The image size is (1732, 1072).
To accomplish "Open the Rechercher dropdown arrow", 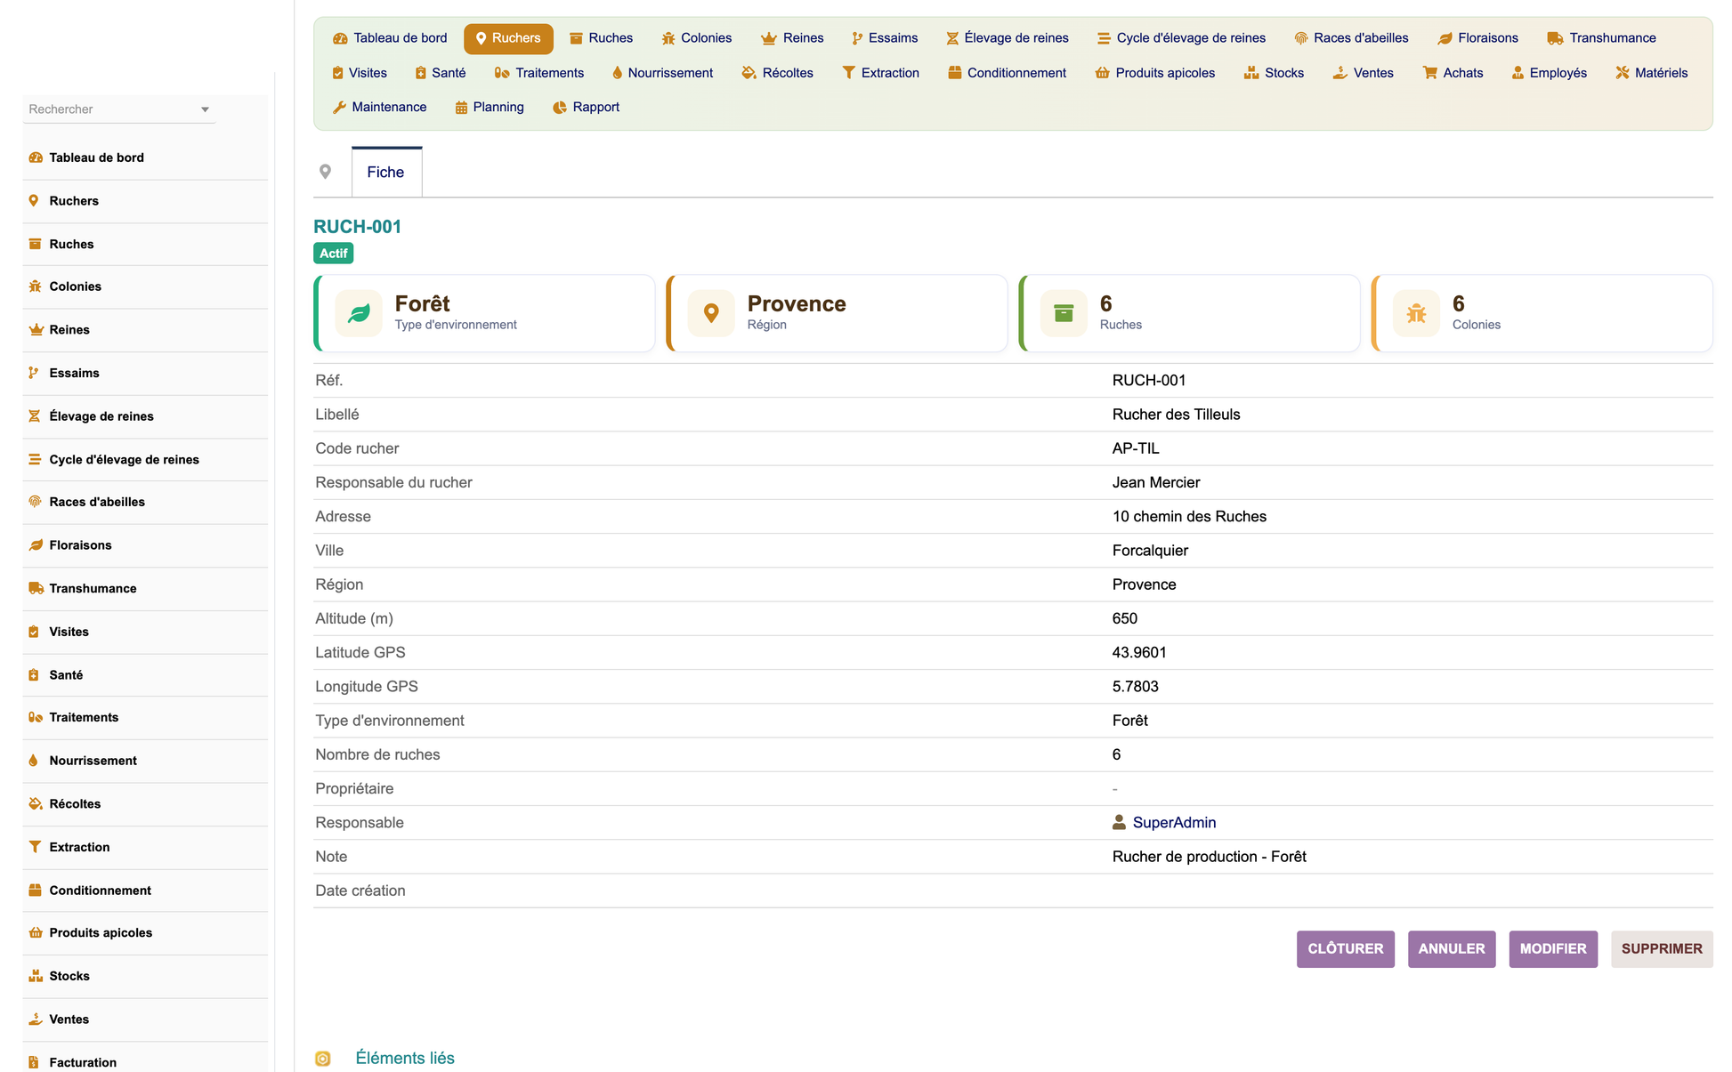I will 205,109.
